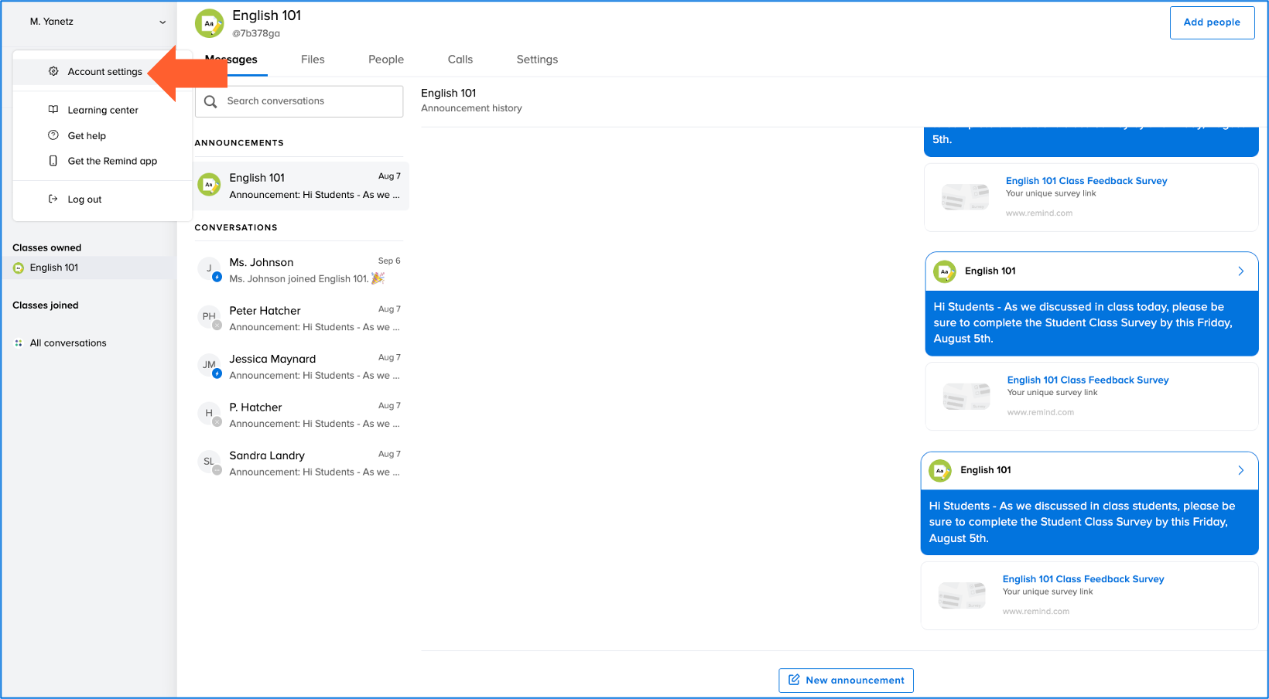
Task: Click the Learning center book icon
Action: pyautogui.click(x=53, y=110)
